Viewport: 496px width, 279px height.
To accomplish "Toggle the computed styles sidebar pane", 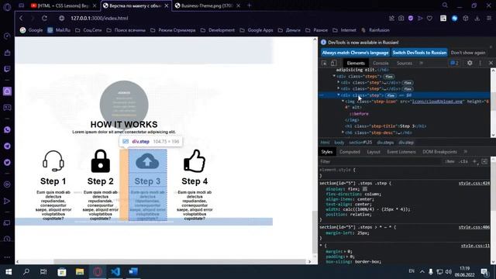I will (x=484, y=161).
